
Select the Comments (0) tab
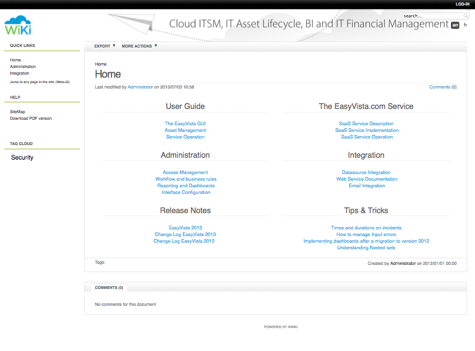[x=109, y=288]
